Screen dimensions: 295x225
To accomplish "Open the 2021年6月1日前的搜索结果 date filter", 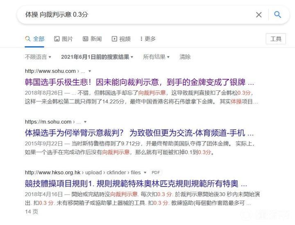I will point(97,57).
